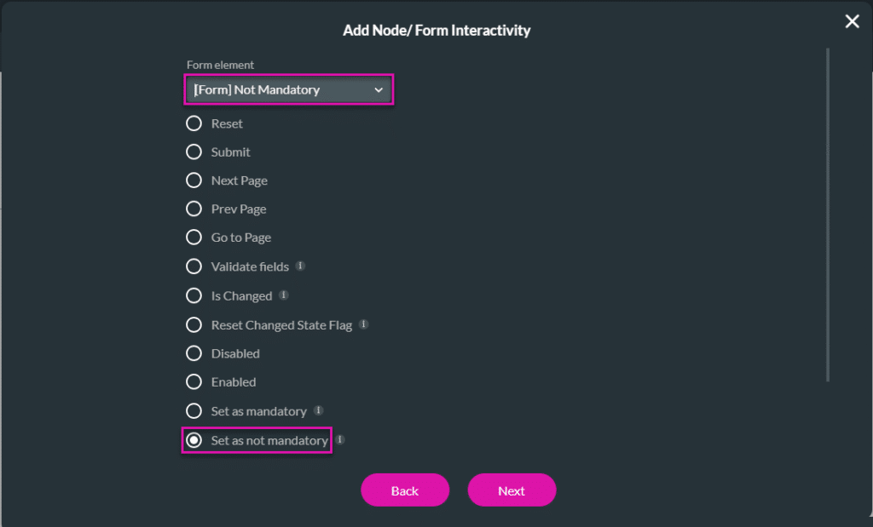Screen dimensions: 873x527
Task: Click the info icon next to Validate fields
Action: coord(299,266)
